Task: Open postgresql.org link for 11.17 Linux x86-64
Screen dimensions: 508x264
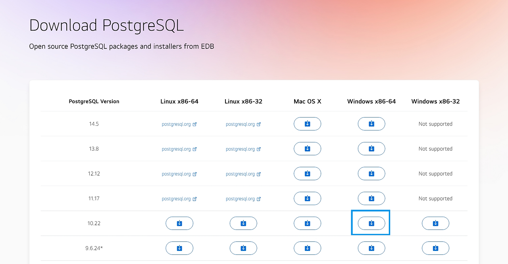Action: pos(179,199)
